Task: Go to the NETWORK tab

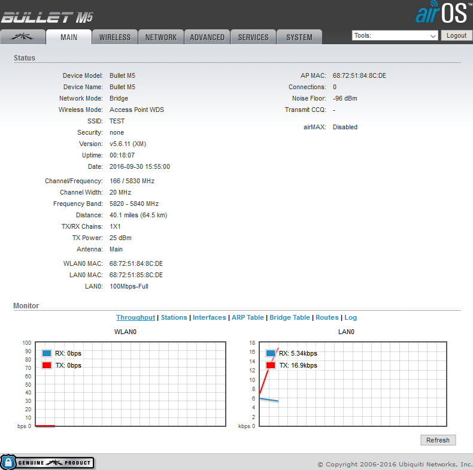Action: click(161, 37)
